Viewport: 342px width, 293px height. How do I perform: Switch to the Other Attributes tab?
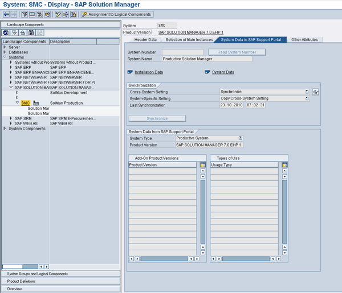click(304, 40)
